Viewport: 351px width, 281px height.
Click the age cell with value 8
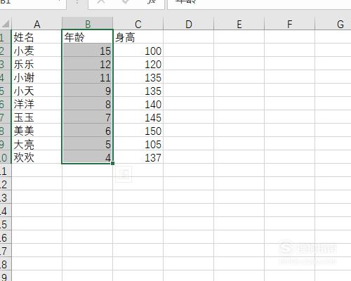point(88,104)
